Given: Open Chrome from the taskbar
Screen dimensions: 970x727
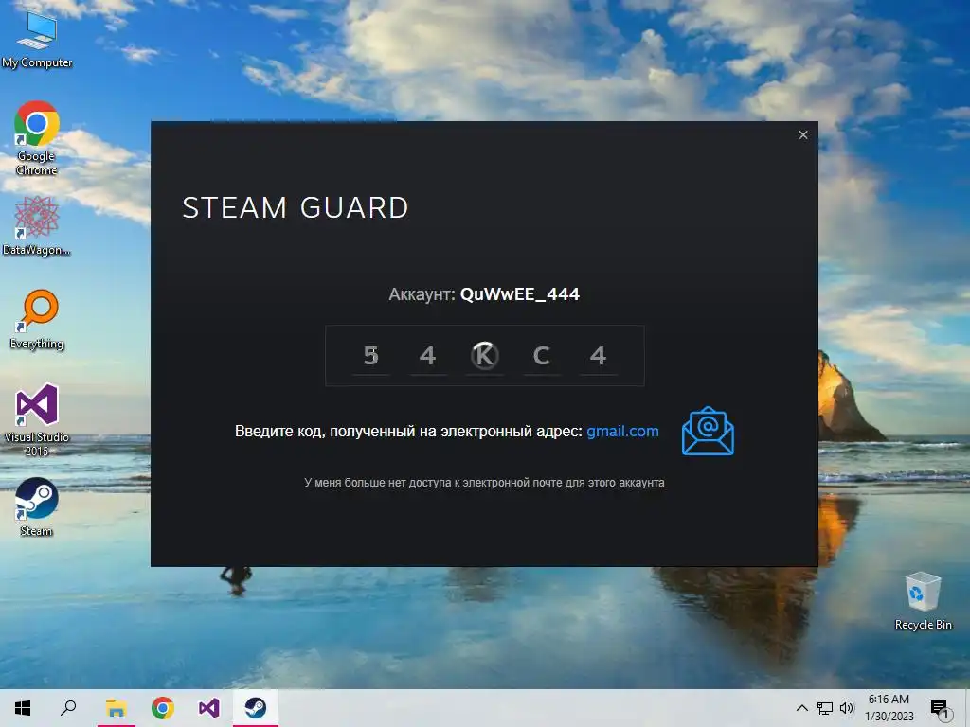Looking at the screenshot, I should [x=163, y=708].
